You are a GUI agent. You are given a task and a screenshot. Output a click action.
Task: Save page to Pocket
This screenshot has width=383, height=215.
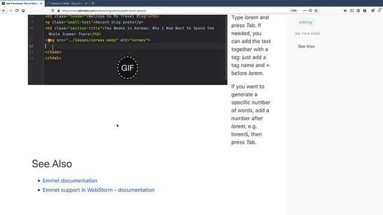pyautogui.click(x=310, y=11)
